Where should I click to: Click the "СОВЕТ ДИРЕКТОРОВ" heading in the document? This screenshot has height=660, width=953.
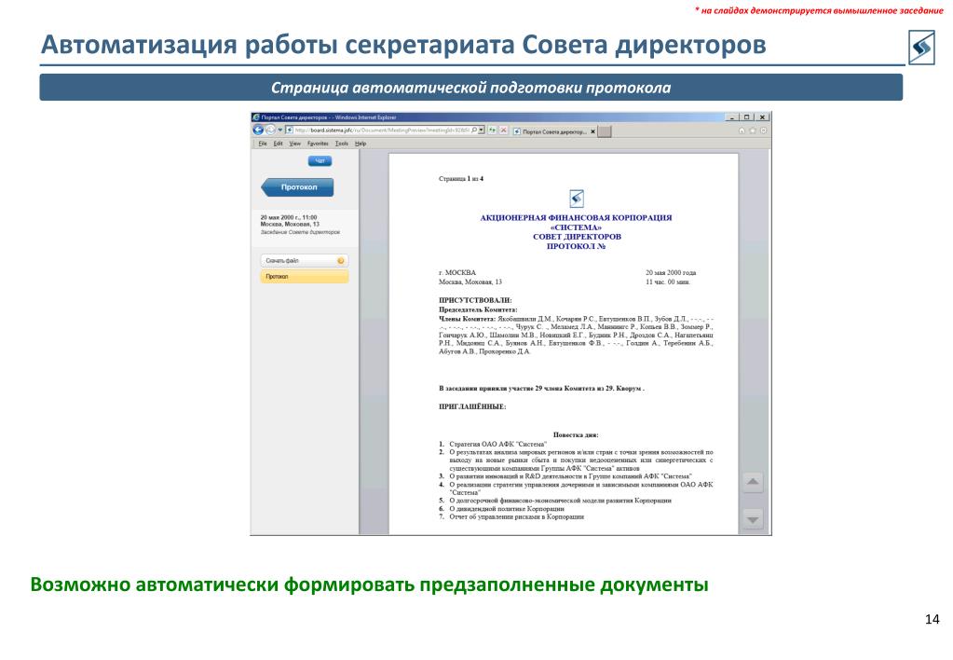coord(577,237)
